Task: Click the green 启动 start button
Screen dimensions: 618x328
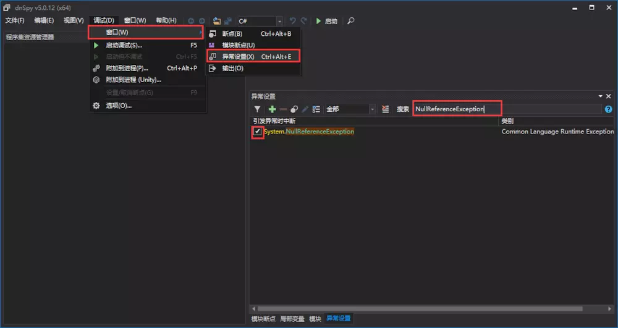Action: click(327, 21)
